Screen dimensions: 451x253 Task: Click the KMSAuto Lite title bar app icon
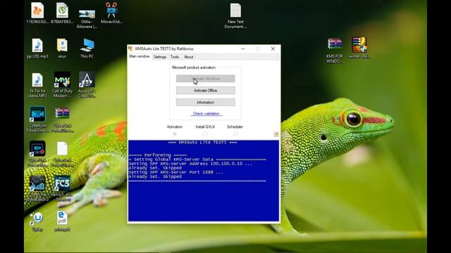[131, 48]
